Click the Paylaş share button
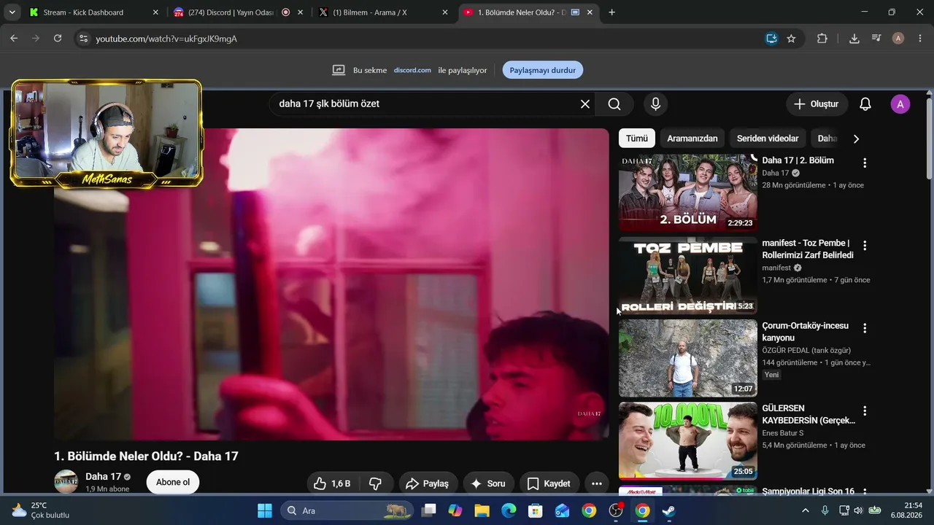This screenshot has height=525, width=934. (428, 483)
